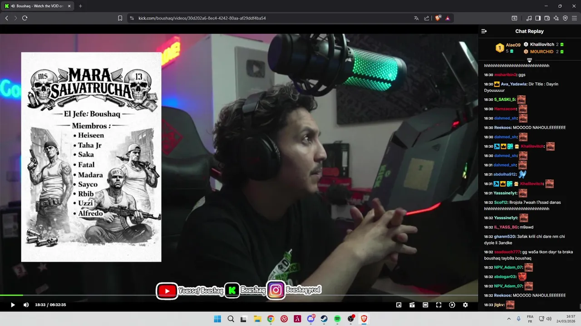Open Leo AI assistant
Screen dimensions: 581x326
pyautogui.click(x=556, y=18)
